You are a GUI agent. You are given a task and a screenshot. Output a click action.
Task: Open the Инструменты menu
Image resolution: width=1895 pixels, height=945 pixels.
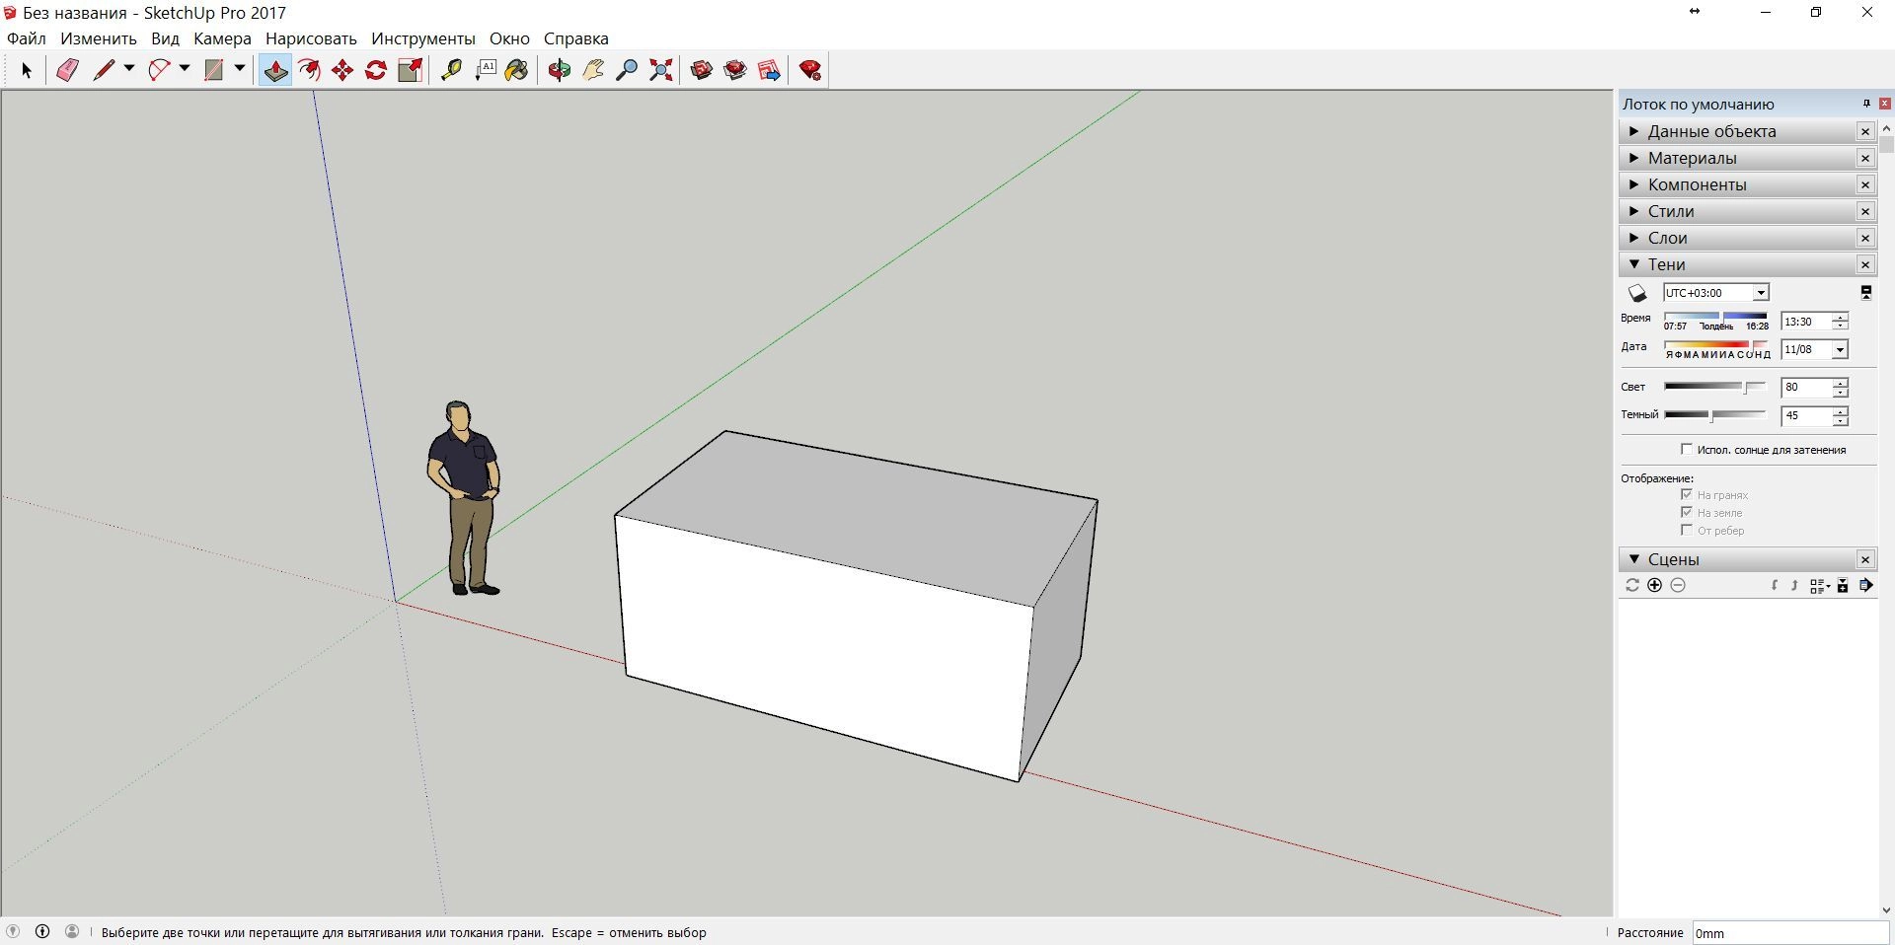point(423,38)
